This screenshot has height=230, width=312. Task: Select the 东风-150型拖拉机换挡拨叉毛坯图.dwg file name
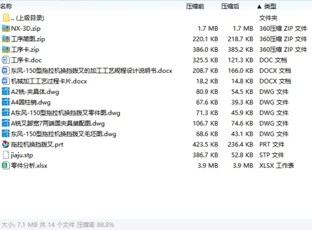[x=64, y=134]
